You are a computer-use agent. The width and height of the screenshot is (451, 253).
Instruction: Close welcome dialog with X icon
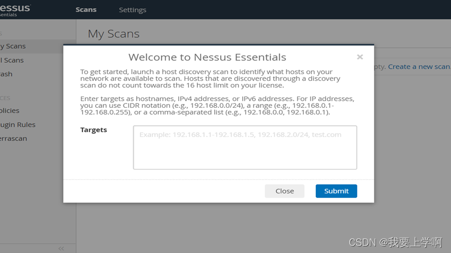tap(360, 57)
